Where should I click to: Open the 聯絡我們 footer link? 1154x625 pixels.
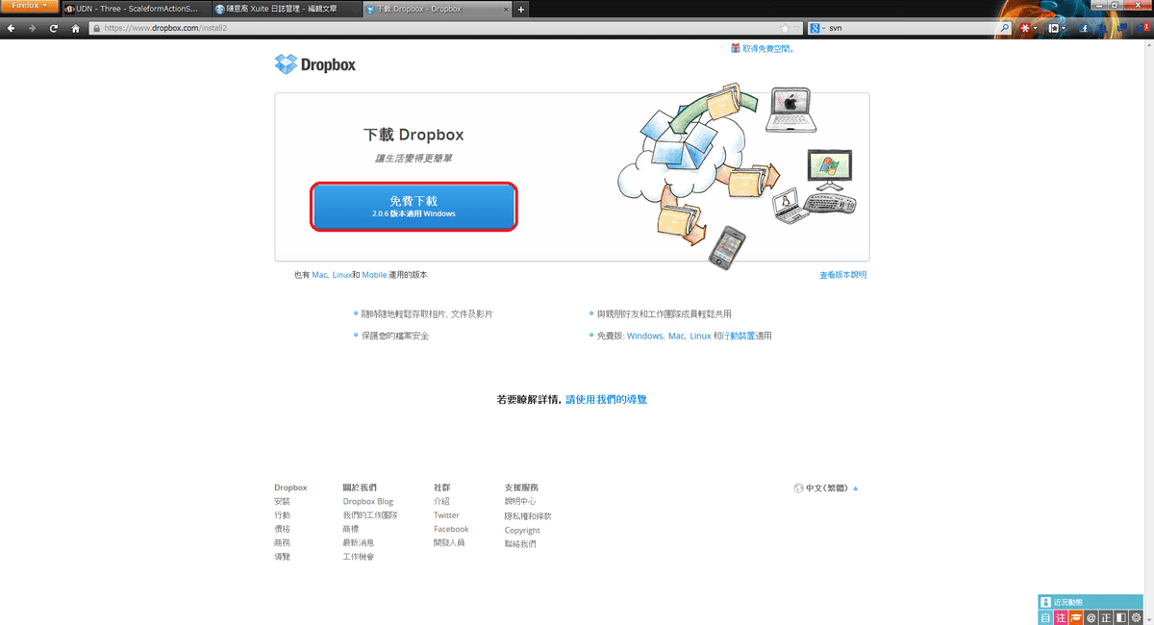click(520, 544)
